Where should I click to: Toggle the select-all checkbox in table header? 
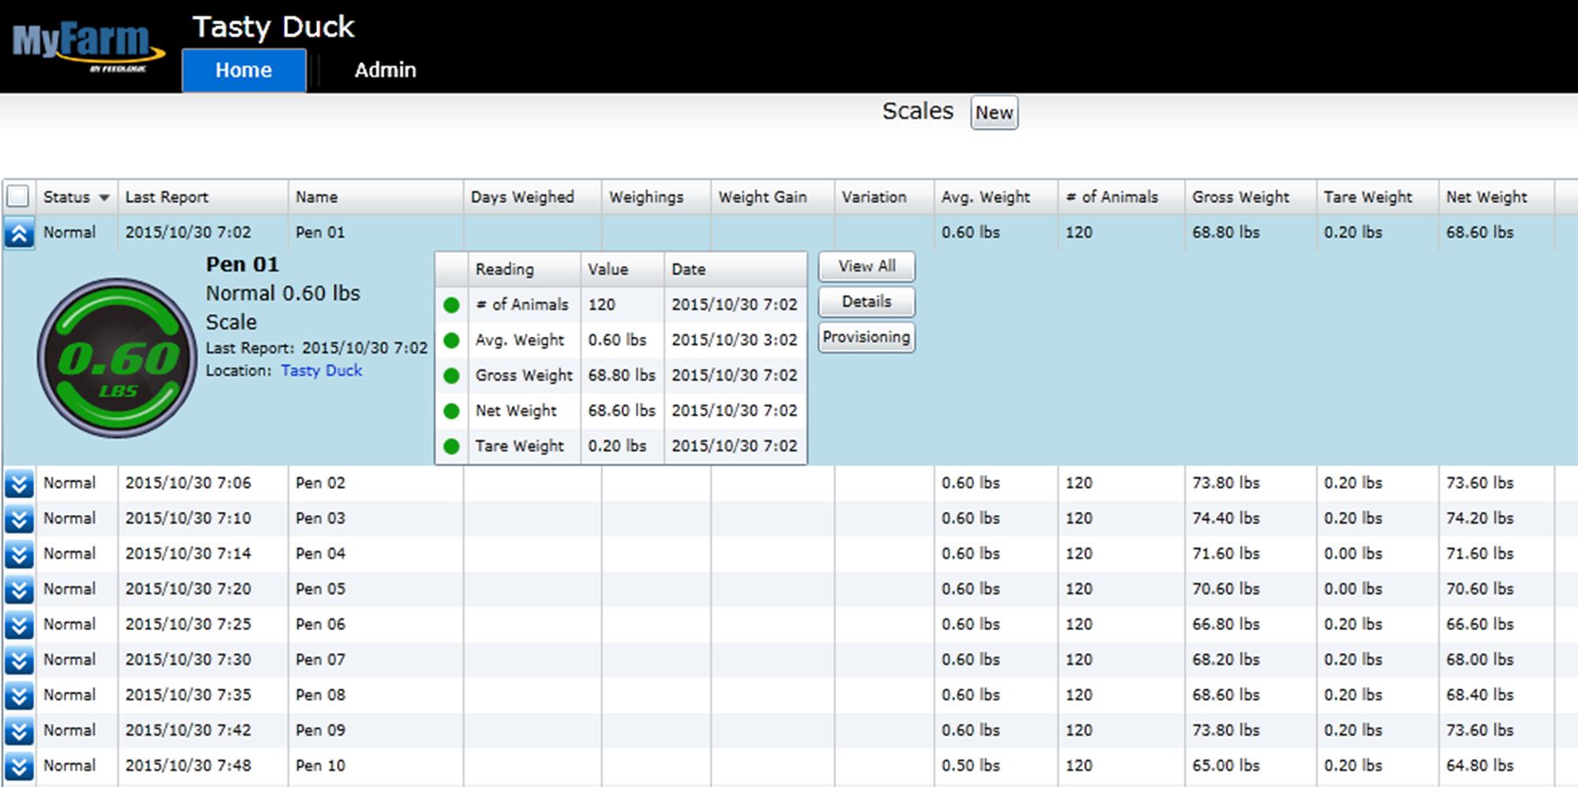18,196
